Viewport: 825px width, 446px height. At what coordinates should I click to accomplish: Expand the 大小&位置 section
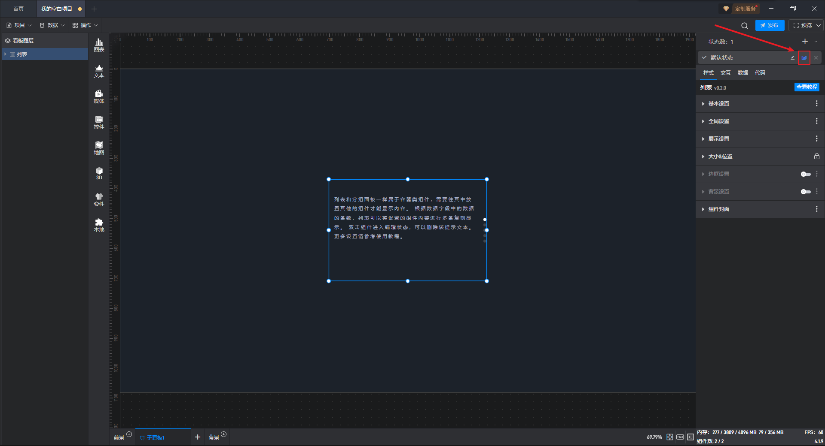coord(703,157)
